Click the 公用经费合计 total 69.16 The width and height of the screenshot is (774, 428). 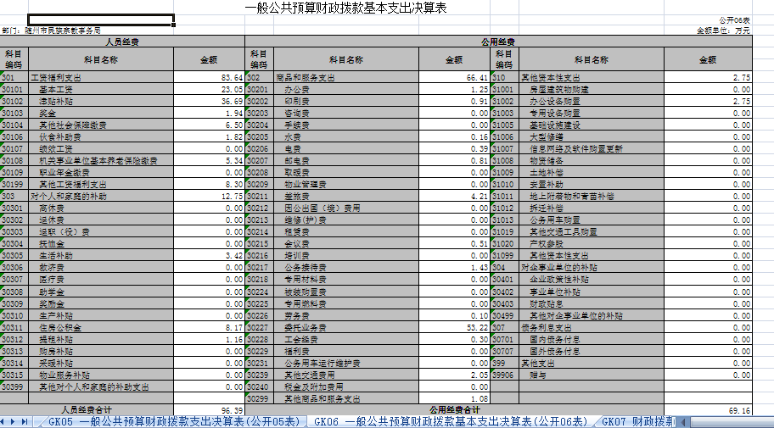[708, 409]
